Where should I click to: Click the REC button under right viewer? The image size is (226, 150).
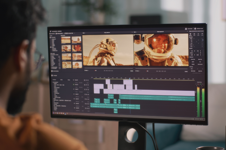click(x=147, y=71)
